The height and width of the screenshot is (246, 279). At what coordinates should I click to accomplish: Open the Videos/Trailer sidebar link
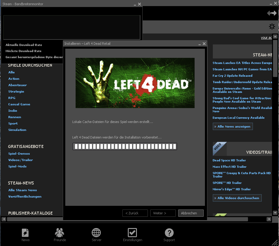(21, 160)
